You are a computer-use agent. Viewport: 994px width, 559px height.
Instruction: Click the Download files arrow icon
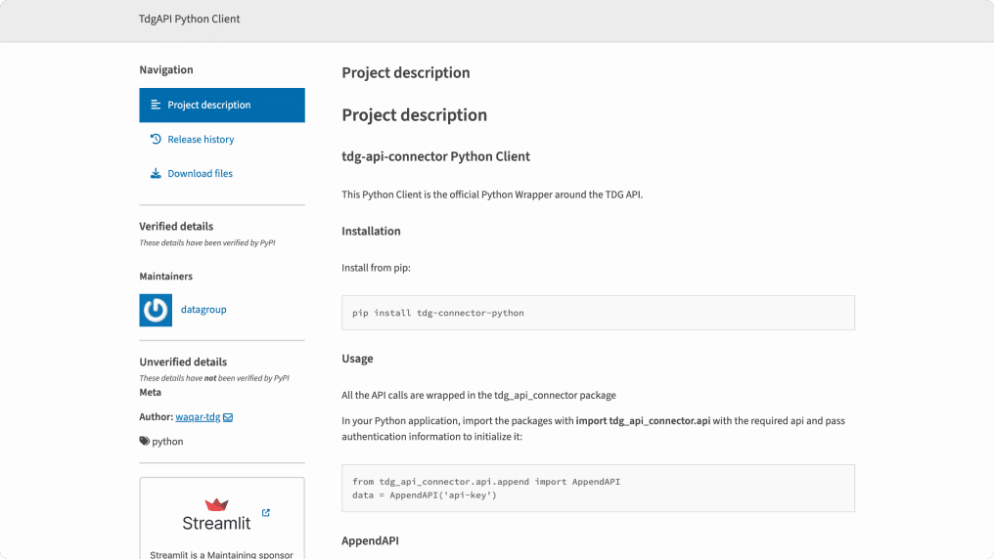[156, 174]
